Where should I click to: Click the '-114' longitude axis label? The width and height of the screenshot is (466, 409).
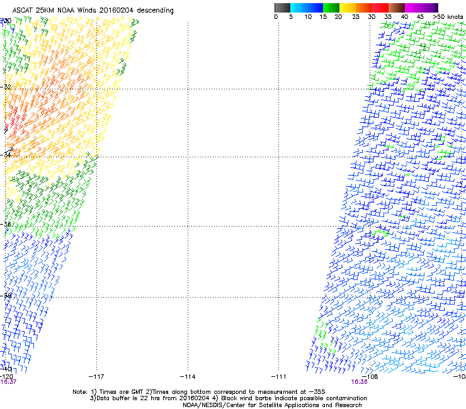tap(188, 377)
